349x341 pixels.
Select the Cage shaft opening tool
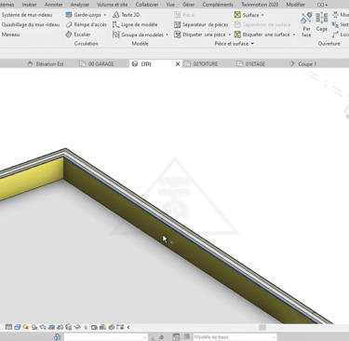click(x=322, y=22)
